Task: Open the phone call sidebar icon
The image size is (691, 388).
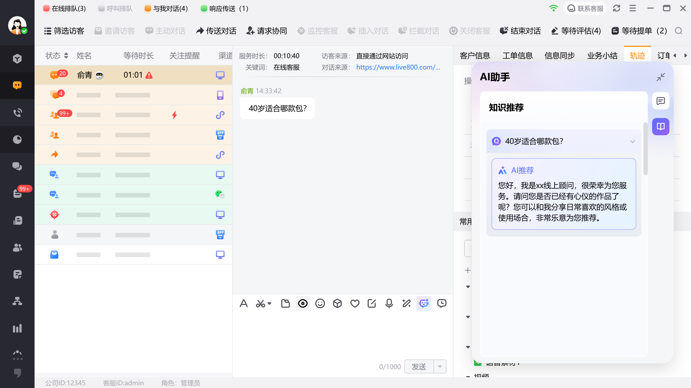Action: click(x=17, y=113)
